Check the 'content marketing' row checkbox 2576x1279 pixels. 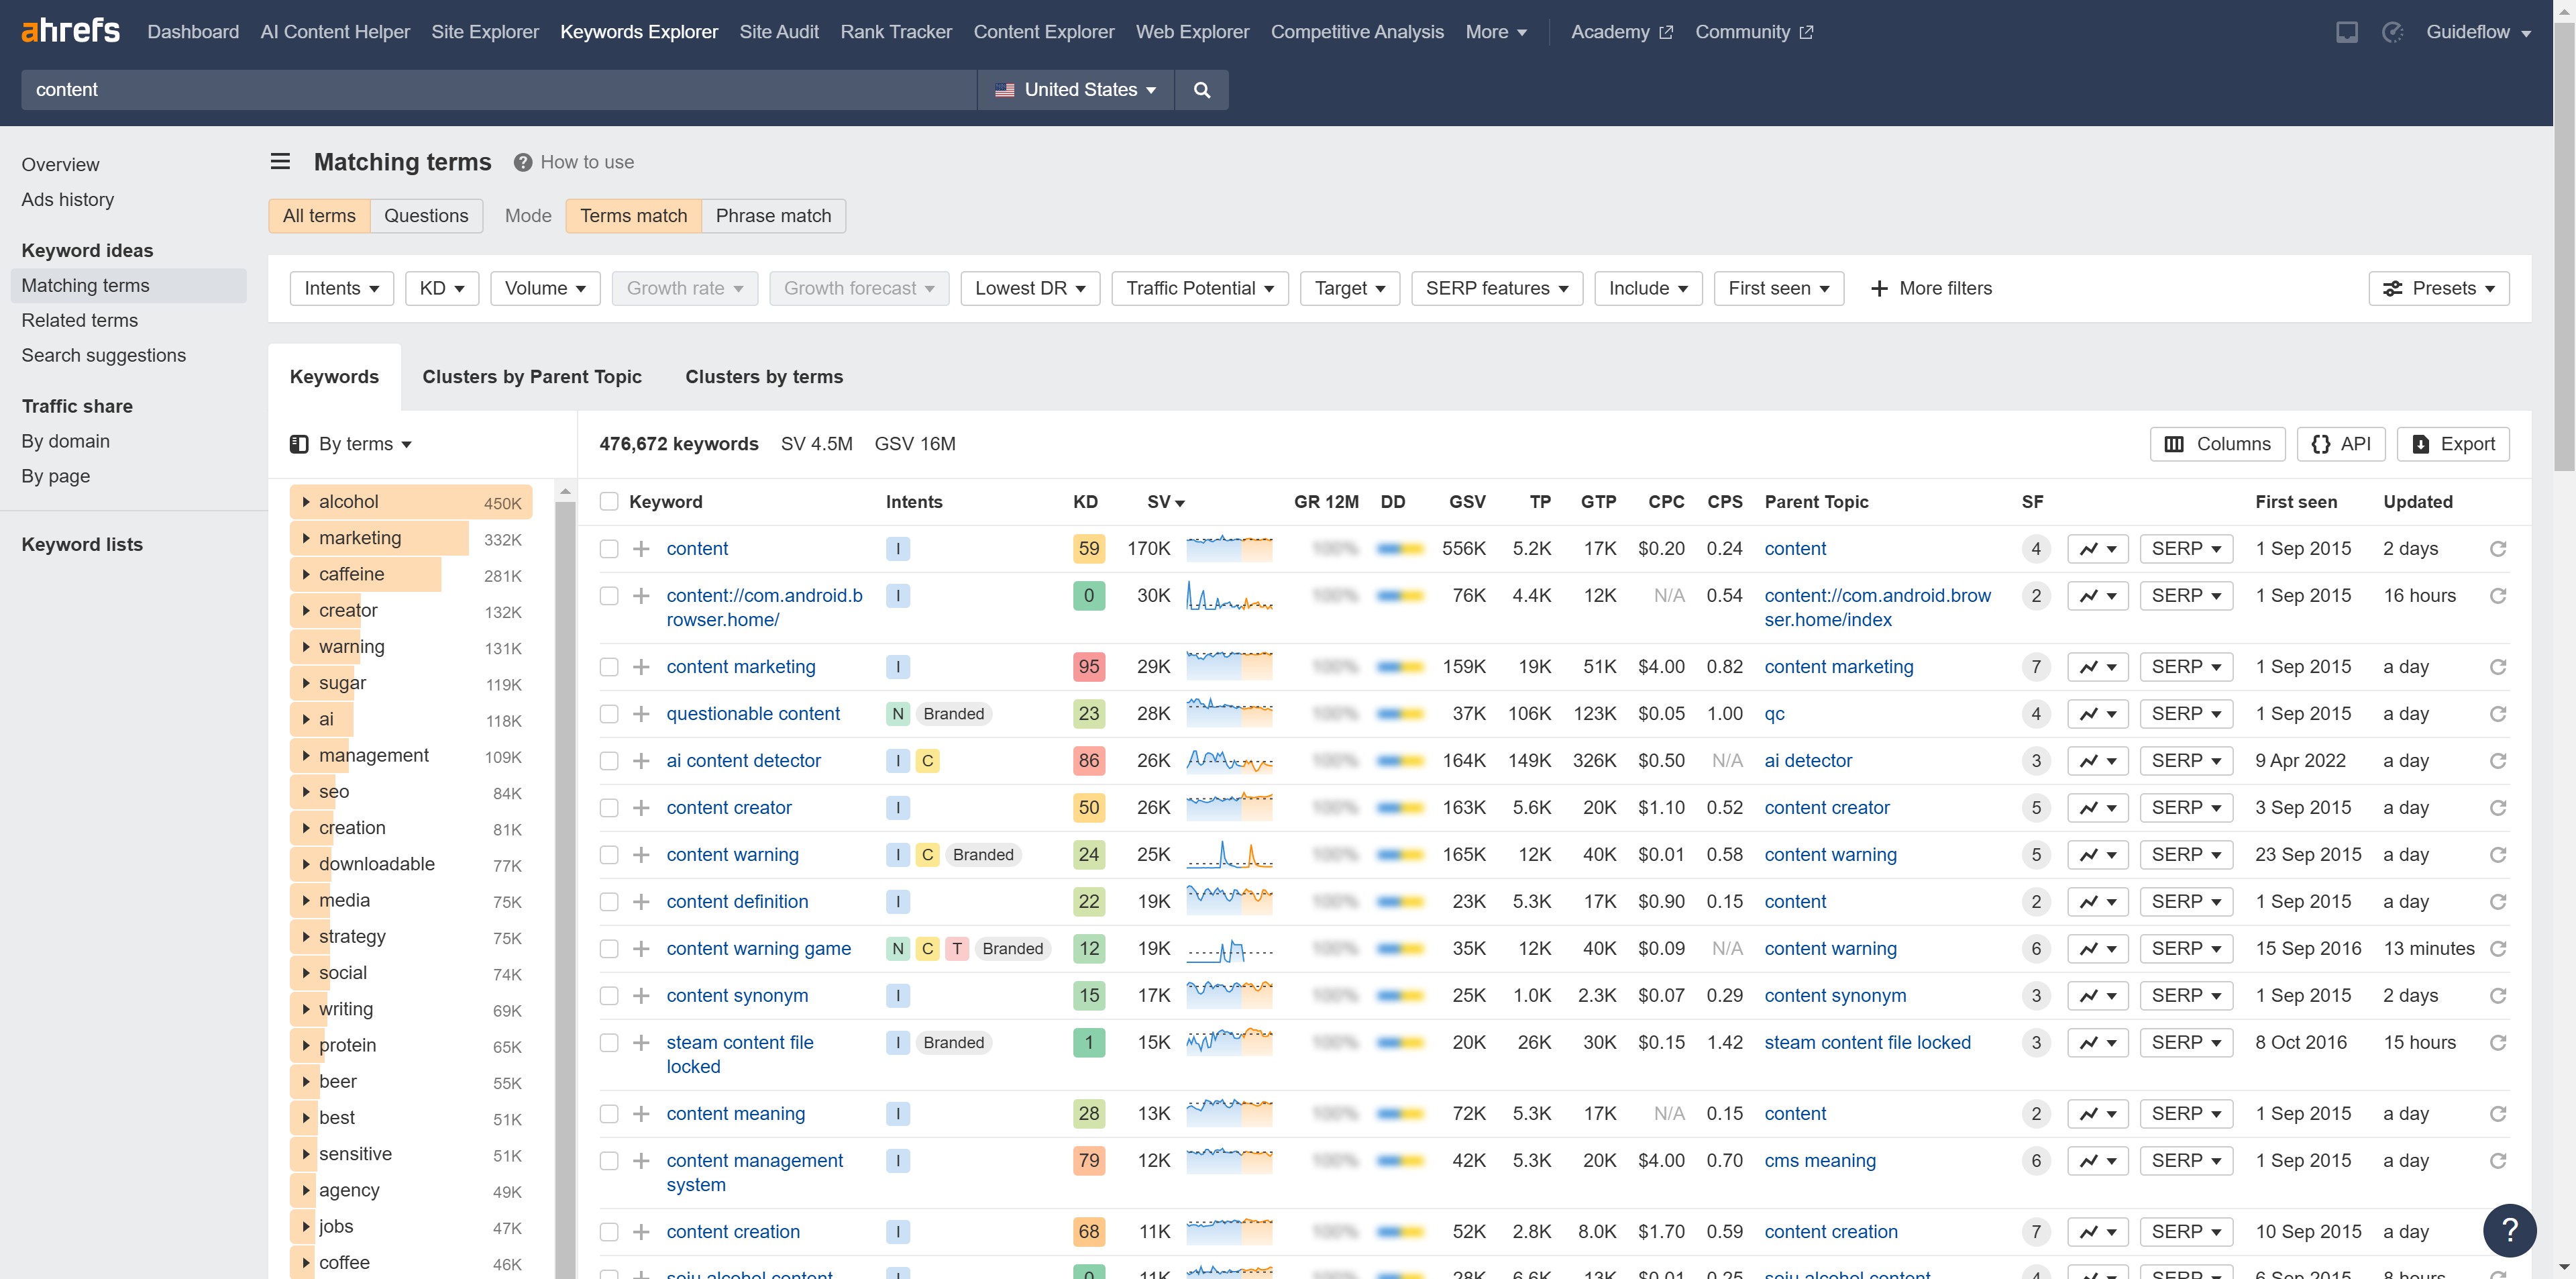[608, 667]
